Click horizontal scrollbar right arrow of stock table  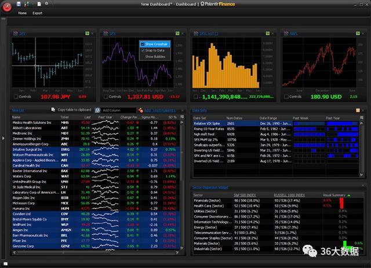[x=177, y=252]
